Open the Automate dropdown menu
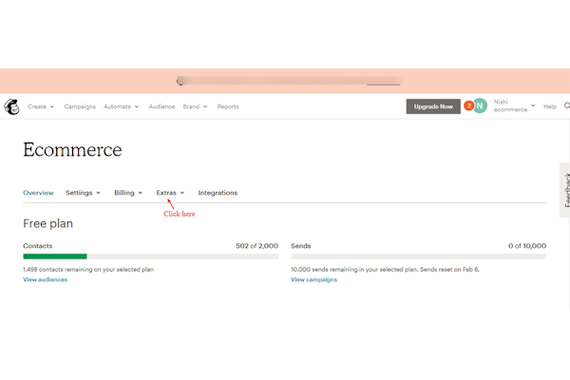 click(122, 106)
